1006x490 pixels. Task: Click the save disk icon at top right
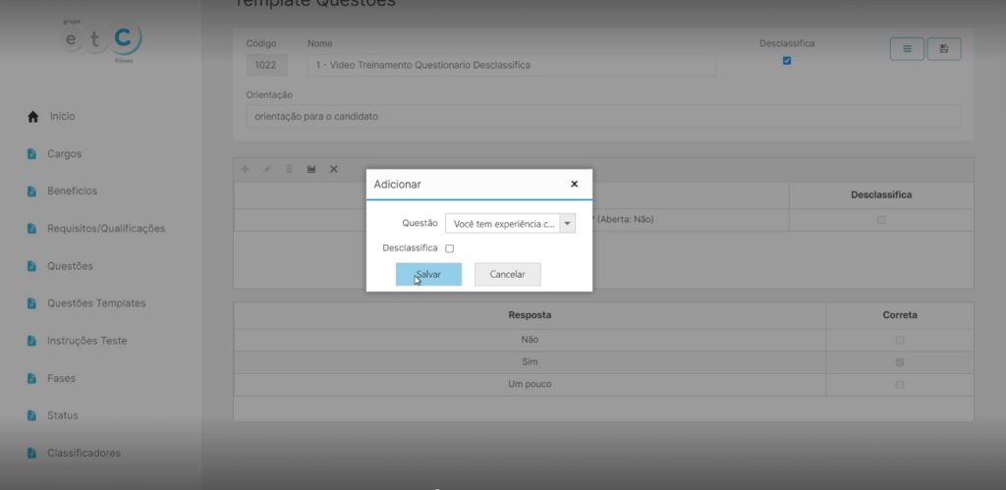point(944,49)
